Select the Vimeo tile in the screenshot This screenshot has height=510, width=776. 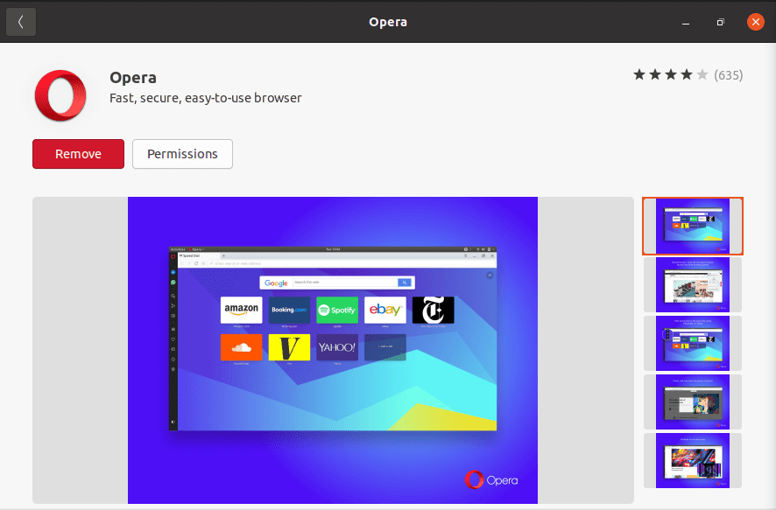click(x=288, y=347)
